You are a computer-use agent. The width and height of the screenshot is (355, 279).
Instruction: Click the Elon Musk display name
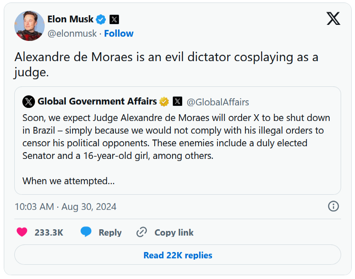(70, 19)
